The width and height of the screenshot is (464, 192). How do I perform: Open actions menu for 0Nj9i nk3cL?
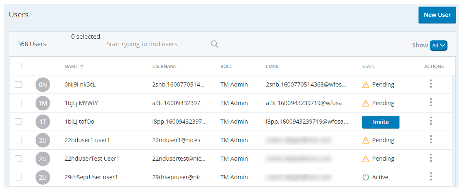point(431,84)
